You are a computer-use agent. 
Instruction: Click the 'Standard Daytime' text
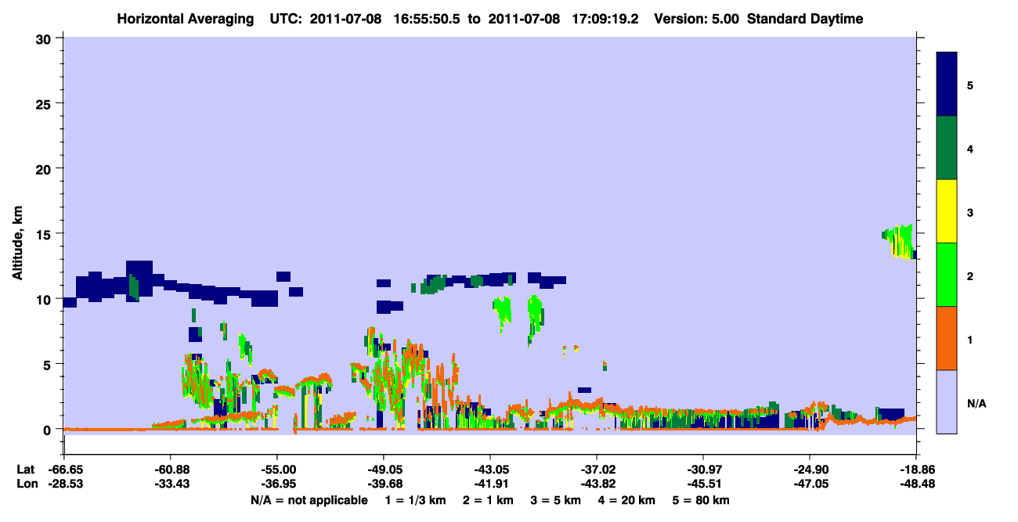pos(805,19)
